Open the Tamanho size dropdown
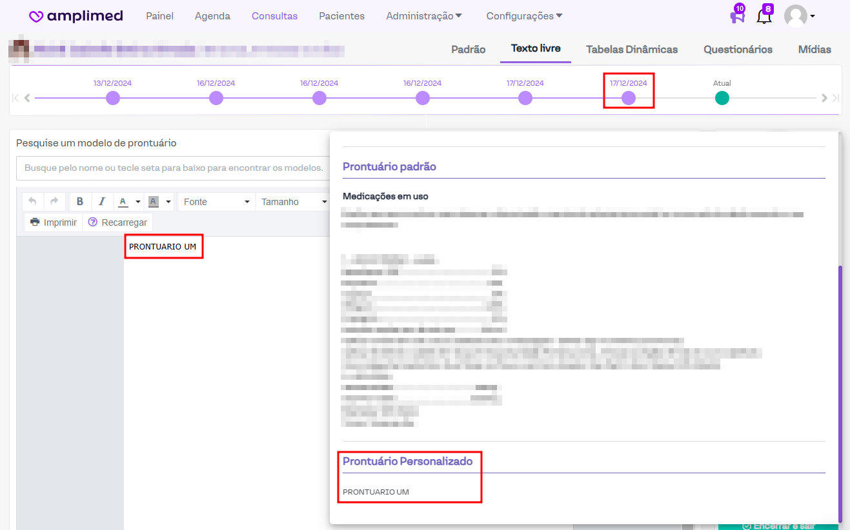850x530 pixels. click(x=294, y=202)
